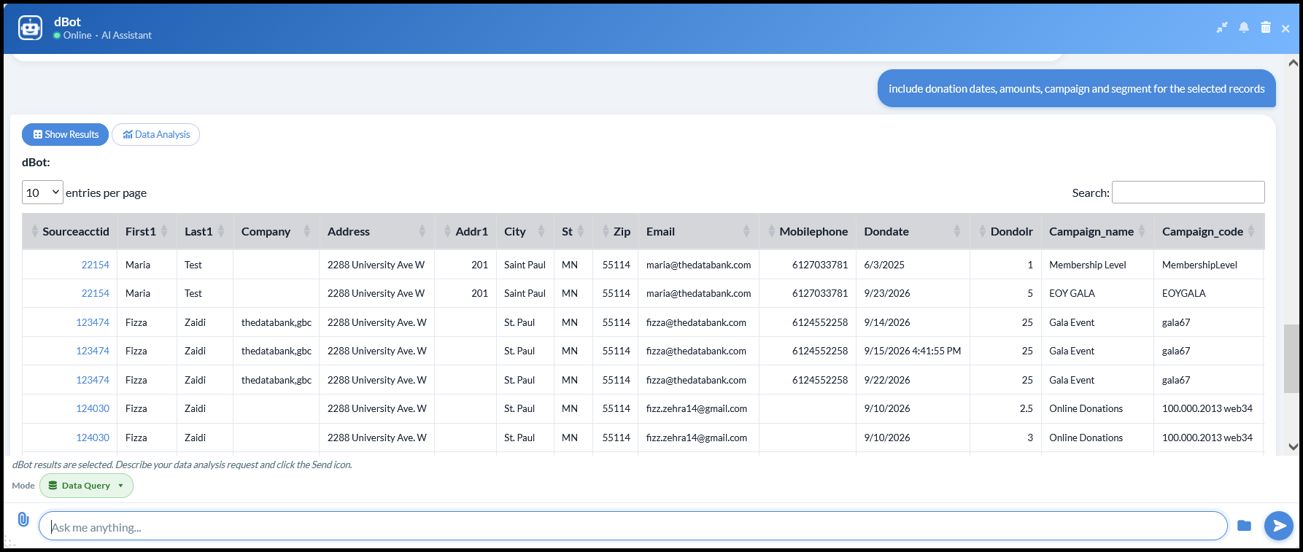Focus the Ask me anything input

pyautogui.click(x=633, y=526)
